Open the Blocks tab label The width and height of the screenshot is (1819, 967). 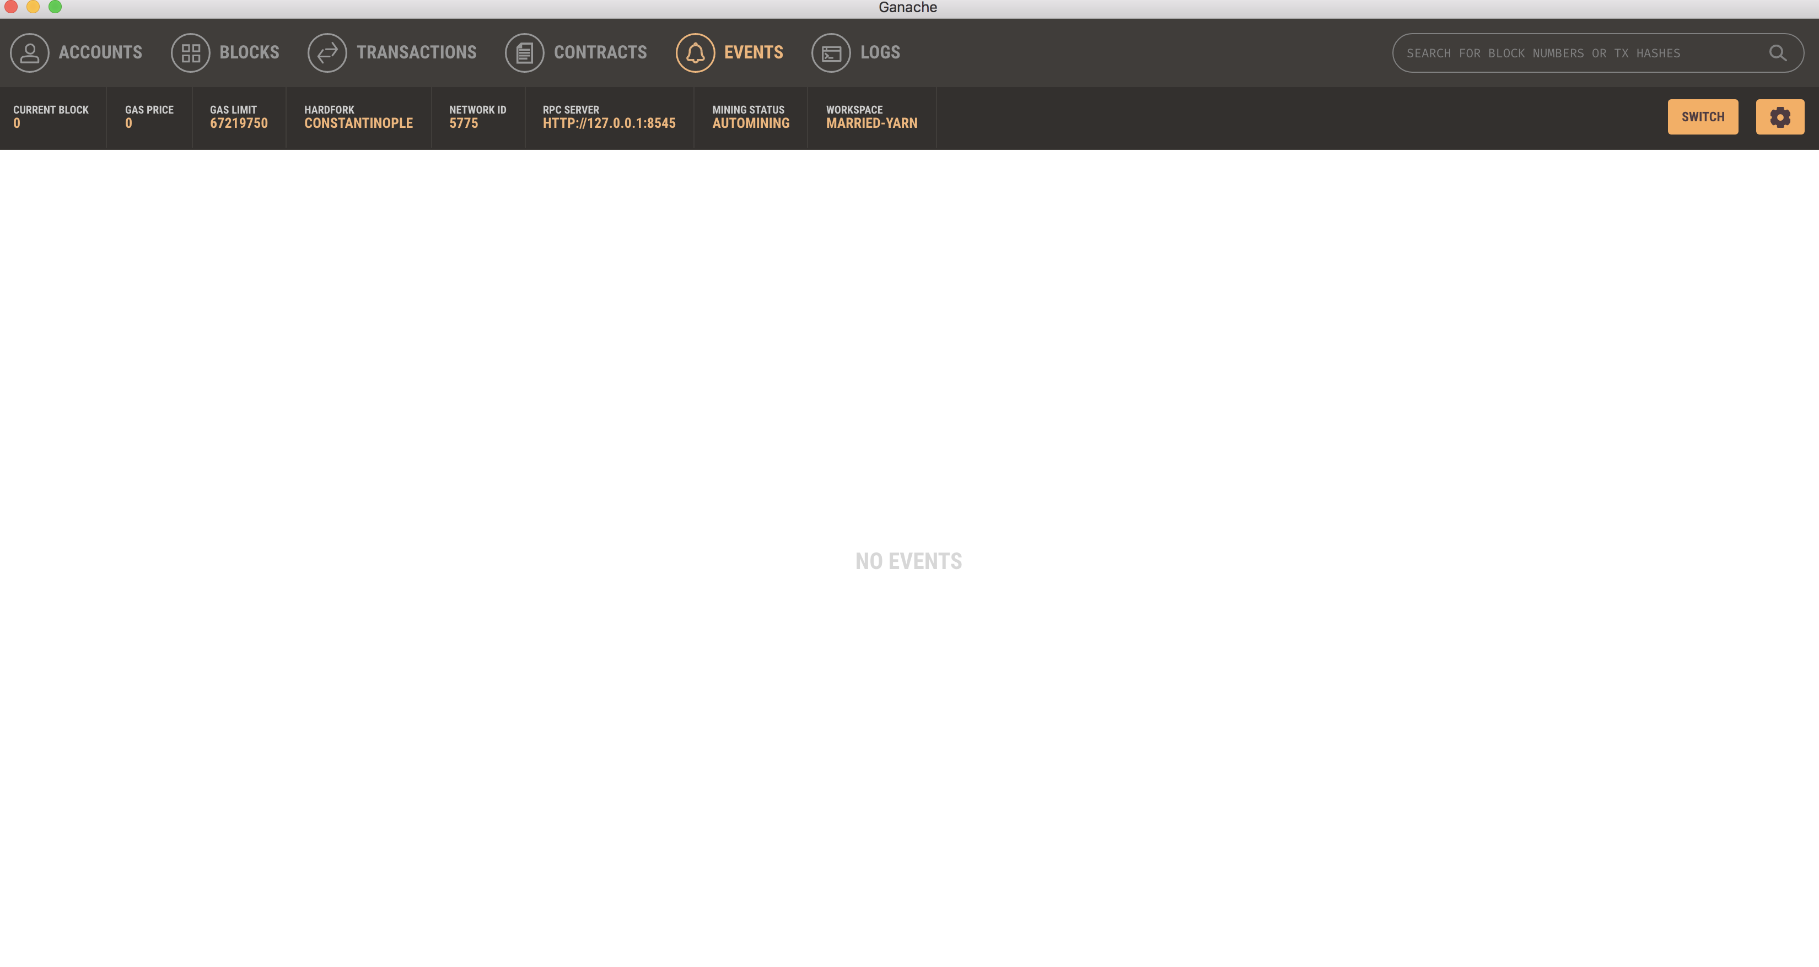(x=249, y=53)
